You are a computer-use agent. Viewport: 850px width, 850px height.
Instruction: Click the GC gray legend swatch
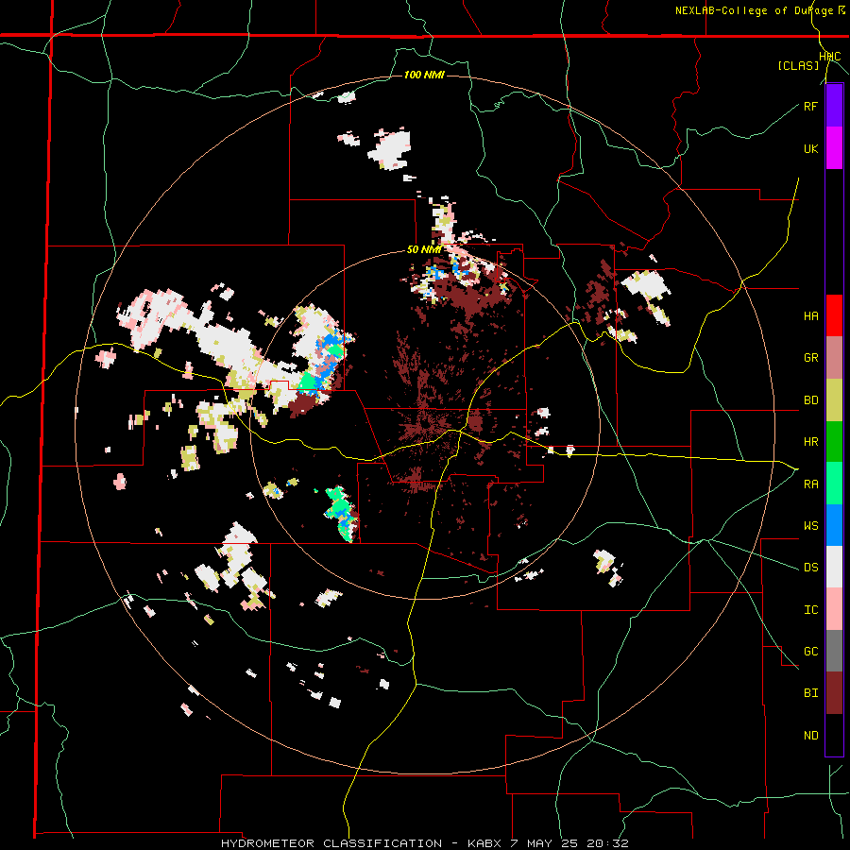(834, 651)
